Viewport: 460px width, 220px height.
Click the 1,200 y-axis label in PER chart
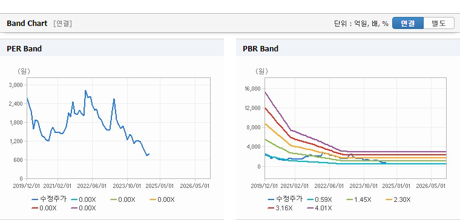pos(16,141)
